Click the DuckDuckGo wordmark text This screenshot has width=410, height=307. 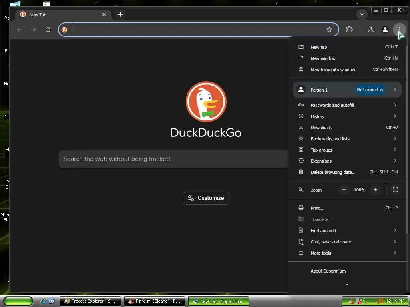(206, 133)
